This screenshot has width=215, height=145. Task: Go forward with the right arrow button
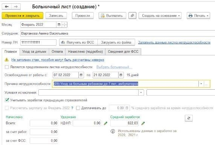pyautogui.click(x=16, y=6)
